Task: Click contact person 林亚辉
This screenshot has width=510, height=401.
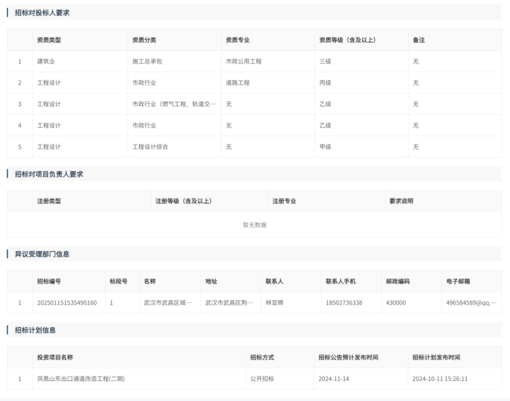Action: pos(275,303)
